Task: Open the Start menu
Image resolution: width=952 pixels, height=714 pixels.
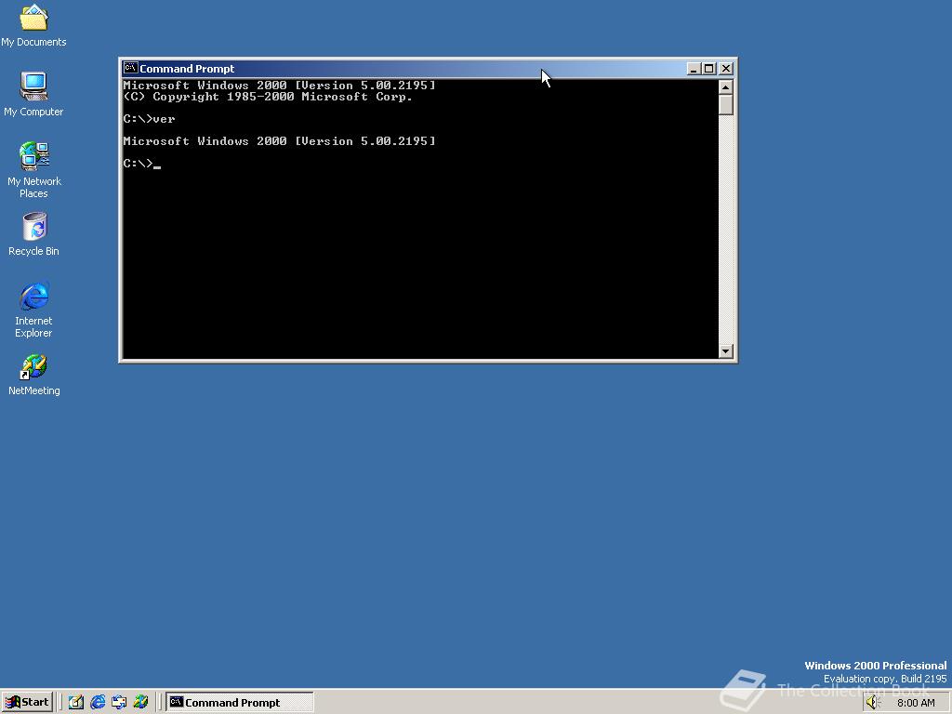Action: pos(27,702)
